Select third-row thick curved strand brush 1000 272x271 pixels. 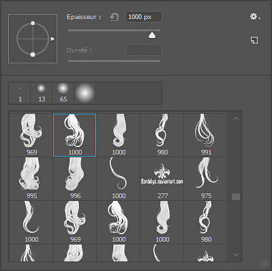31,222
